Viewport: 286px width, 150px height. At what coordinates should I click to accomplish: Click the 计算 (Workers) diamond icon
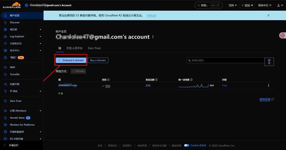tap(5, 111)
